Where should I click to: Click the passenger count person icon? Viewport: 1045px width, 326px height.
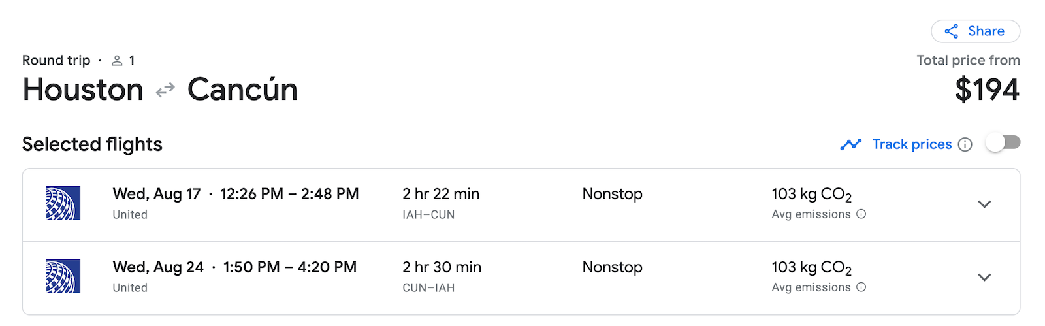pyautogui.click(x=117, y=61)
